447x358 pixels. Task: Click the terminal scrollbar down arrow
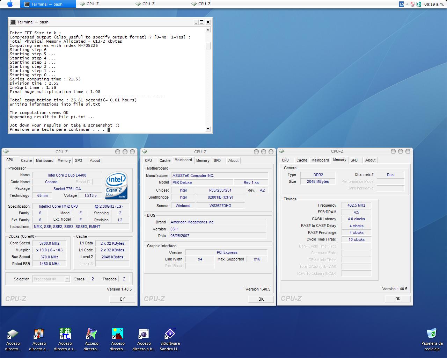[x=208, y=129]
